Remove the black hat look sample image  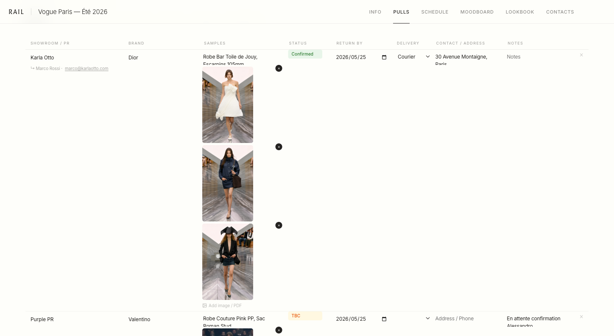pyautogui.click(x=279, y=225)
